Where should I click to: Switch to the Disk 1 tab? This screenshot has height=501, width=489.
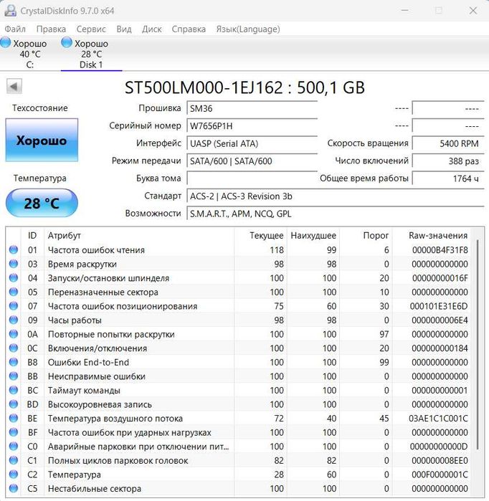tap(91, 54)
